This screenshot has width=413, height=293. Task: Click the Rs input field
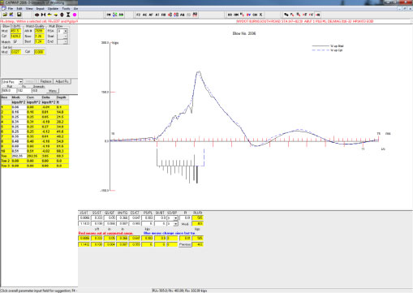click(x=24, y=91)
